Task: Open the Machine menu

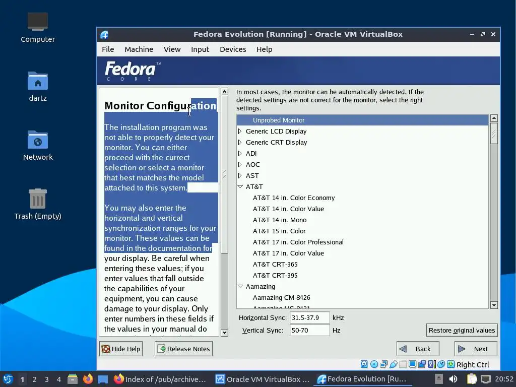Action: pos(139,49)
